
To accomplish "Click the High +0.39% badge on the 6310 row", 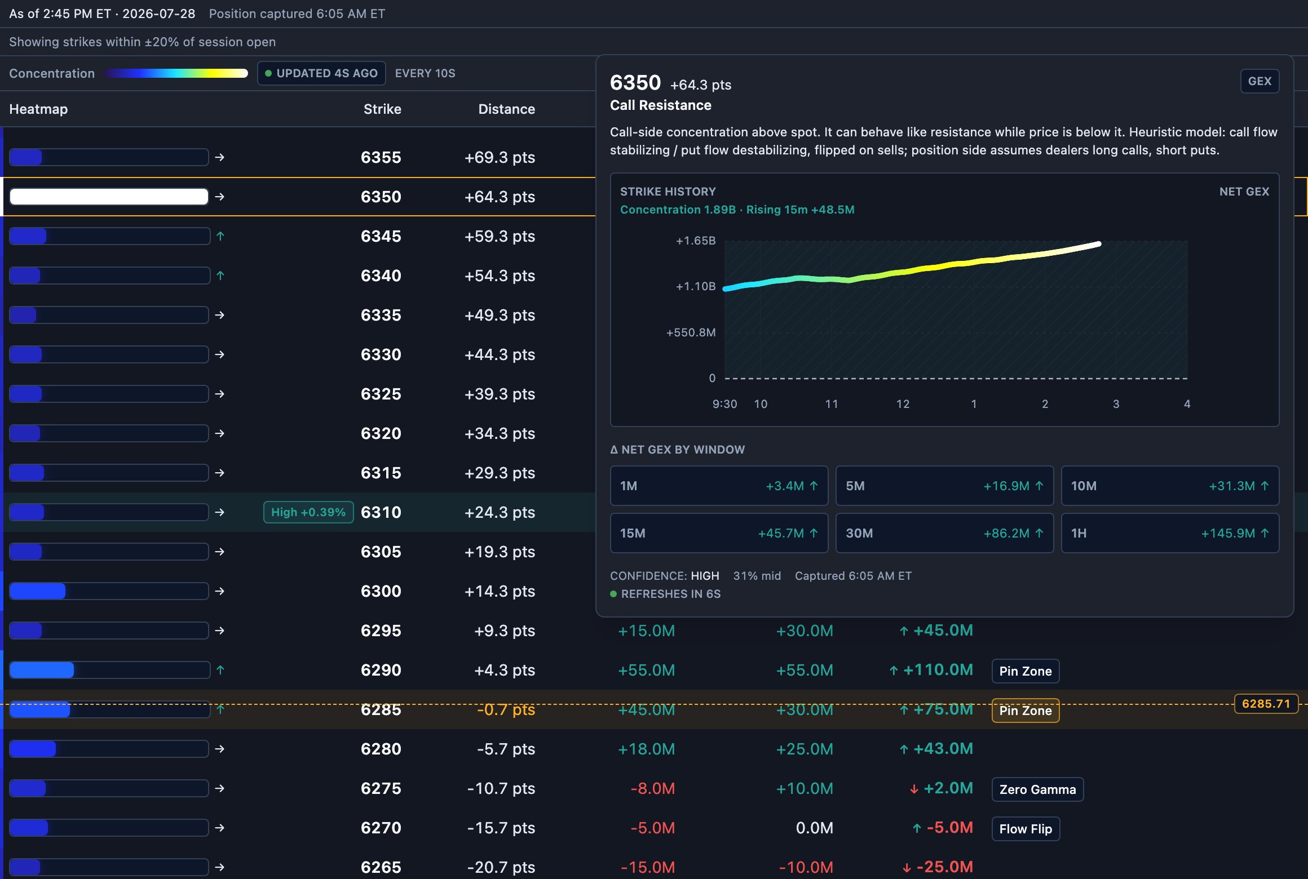I will click(x=308, y=512).
